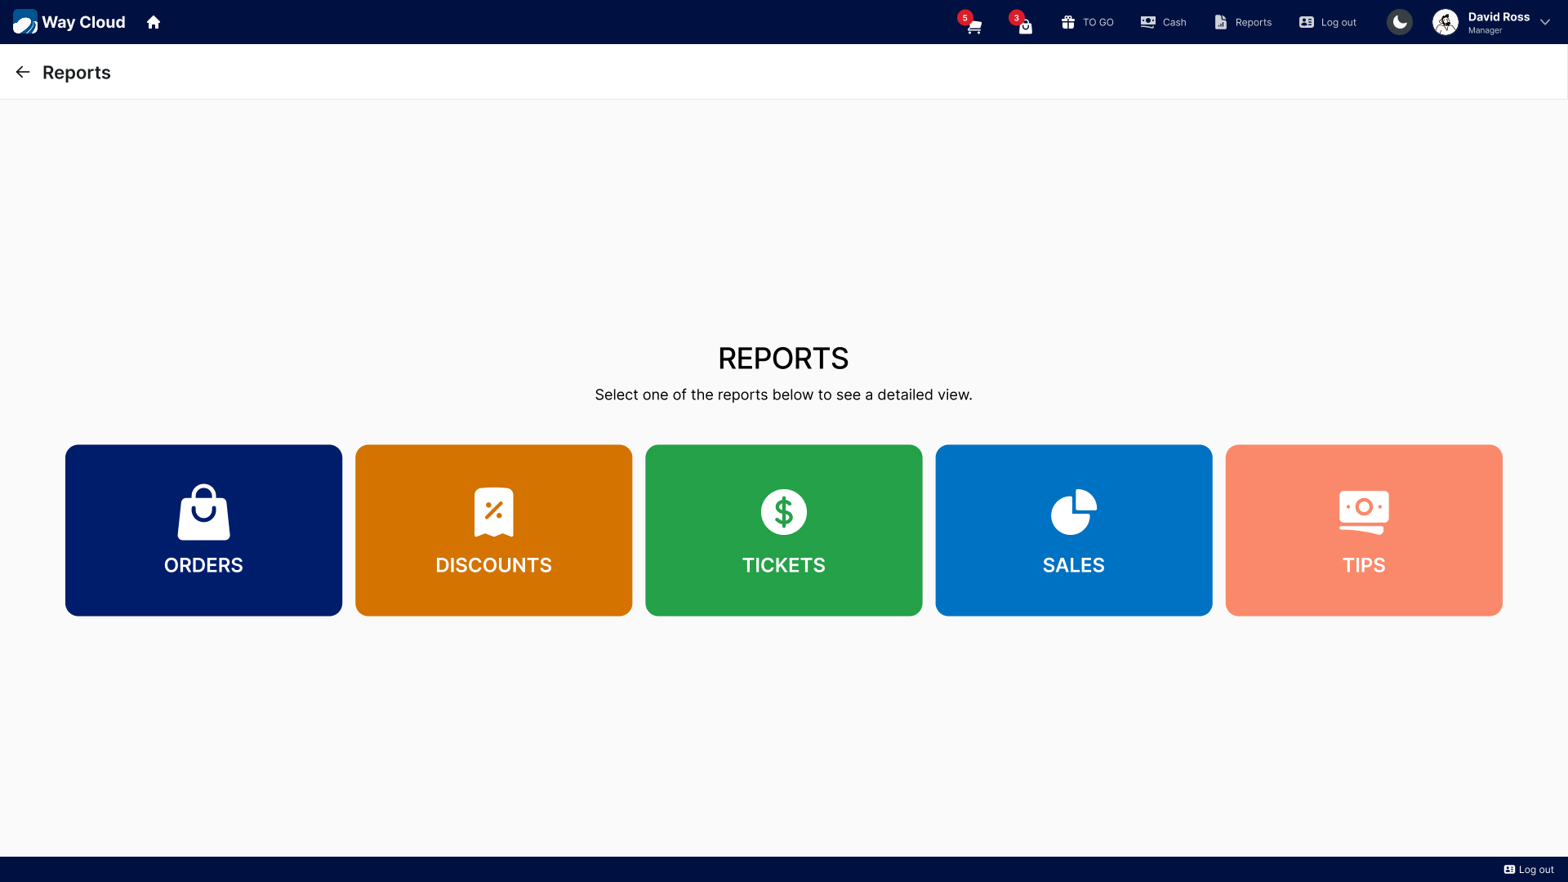Open the DISCOUNTS report card

pos(493,530)
